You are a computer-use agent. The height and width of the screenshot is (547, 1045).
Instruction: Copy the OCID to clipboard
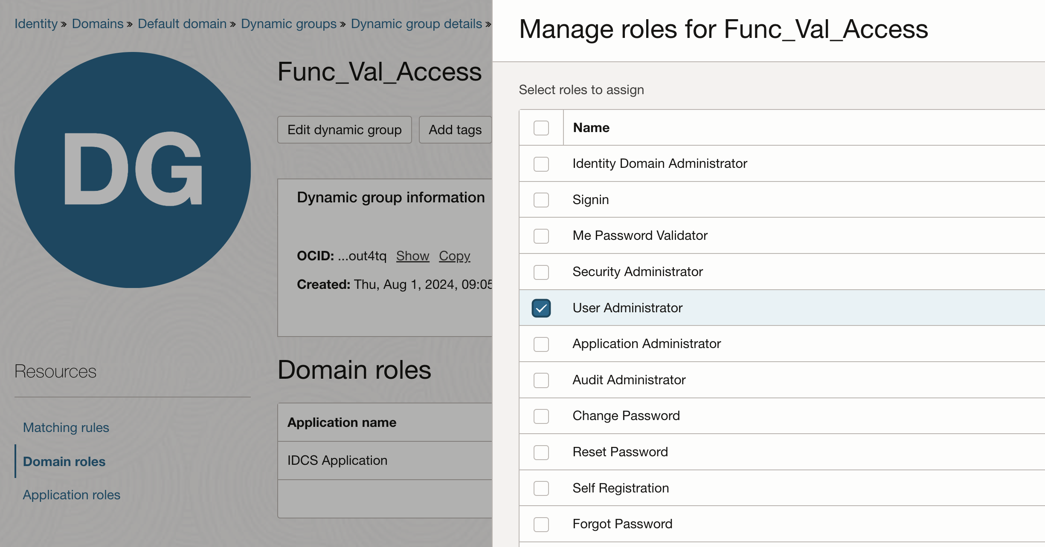click(x=454, y=256)
